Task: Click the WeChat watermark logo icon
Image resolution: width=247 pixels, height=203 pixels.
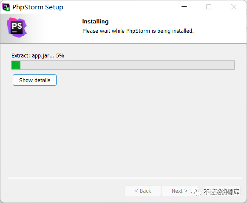Action: [x=196, y=192]
